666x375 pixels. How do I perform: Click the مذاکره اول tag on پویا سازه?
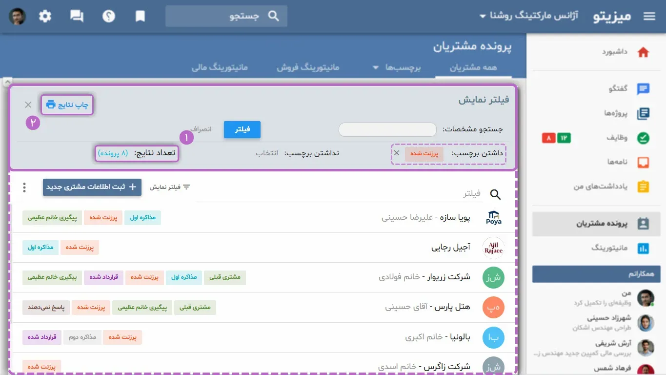tap(142, 218)
